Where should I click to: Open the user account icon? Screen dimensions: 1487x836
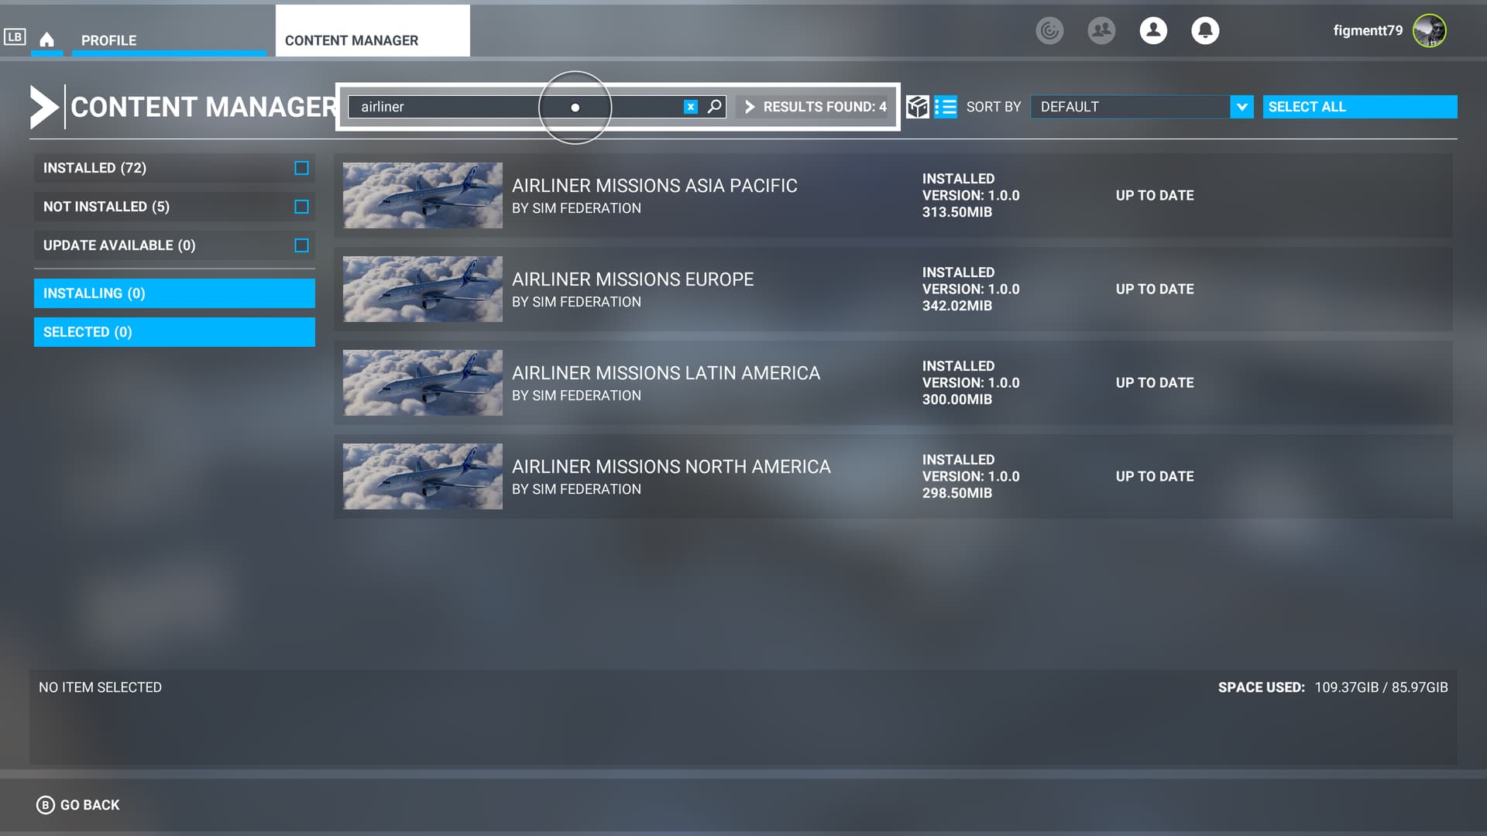[x=1153, y=30]
